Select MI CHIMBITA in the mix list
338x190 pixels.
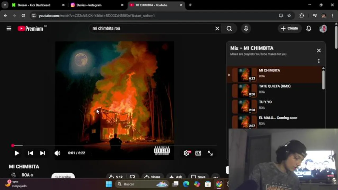pos(274,75)
